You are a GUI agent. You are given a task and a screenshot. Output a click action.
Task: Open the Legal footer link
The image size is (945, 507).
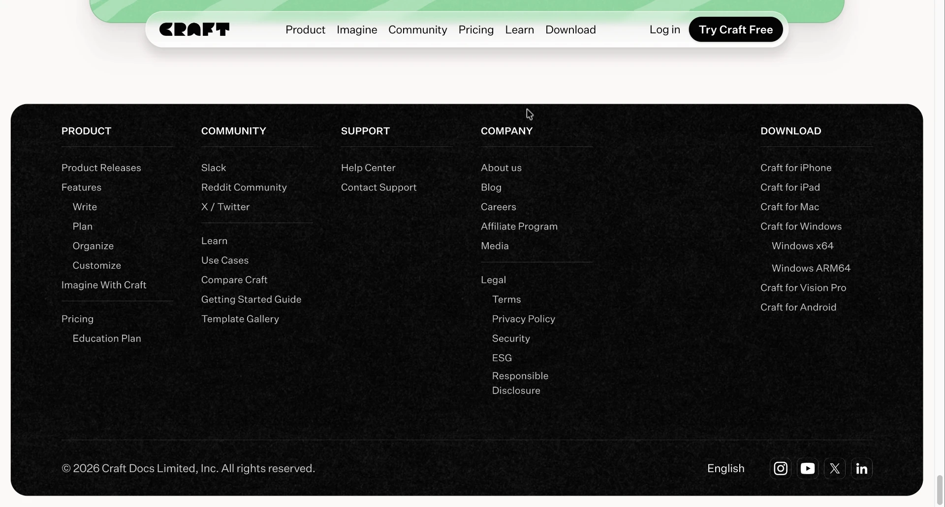coord(493,280)
